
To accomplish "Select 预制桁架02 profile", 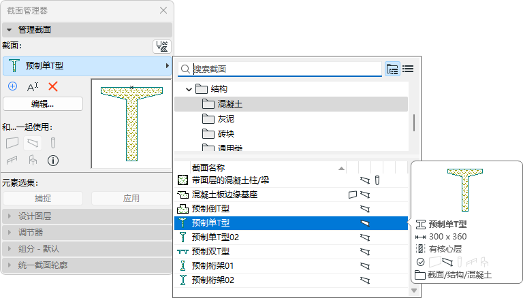I will (291, 280).
